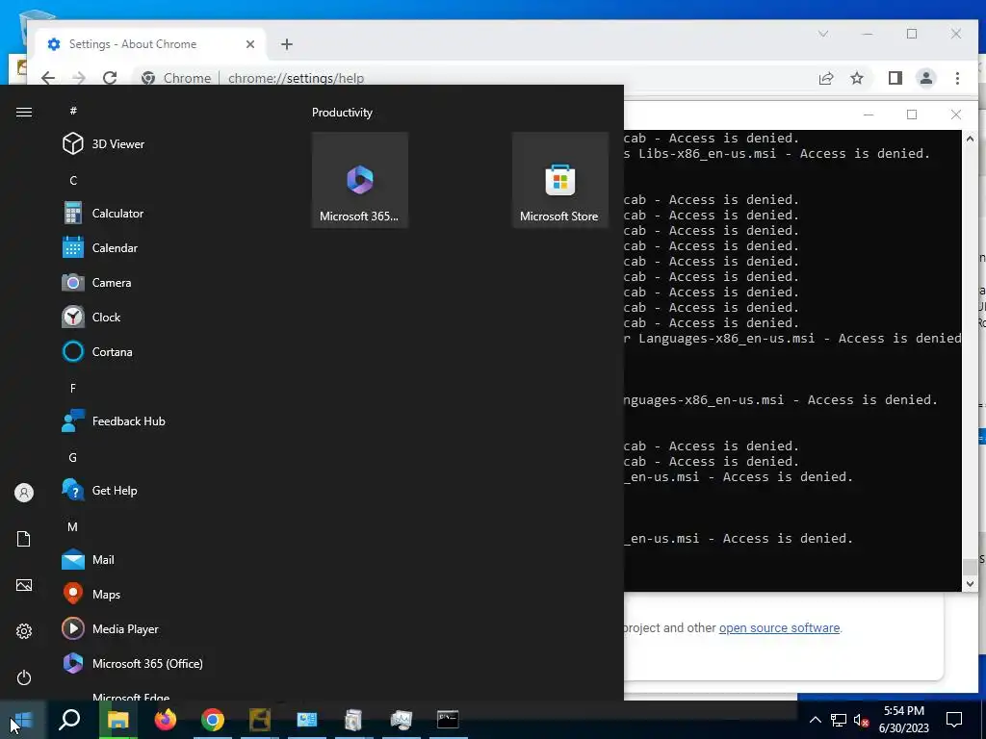
Task: Switch to Firefox on the taskbar
Action: 166,720
